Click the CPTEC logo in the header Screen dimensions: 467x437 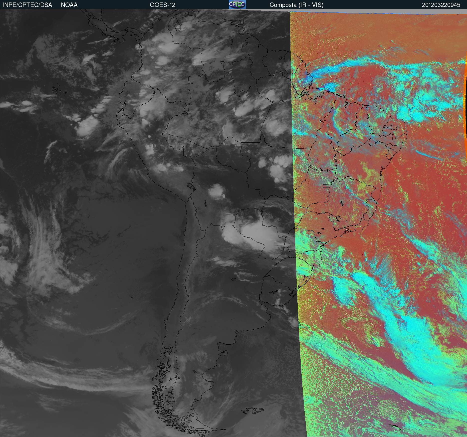(237, 4)
